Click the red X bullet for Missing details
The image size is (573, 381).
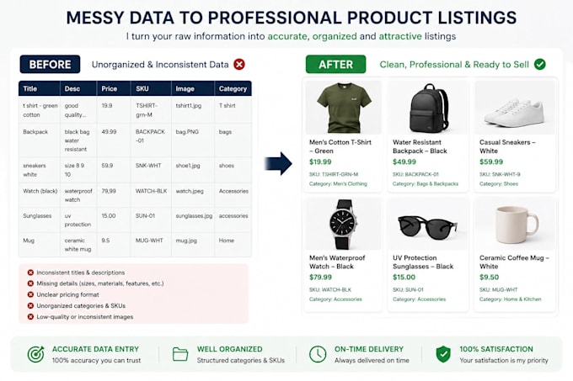(30, 283)
